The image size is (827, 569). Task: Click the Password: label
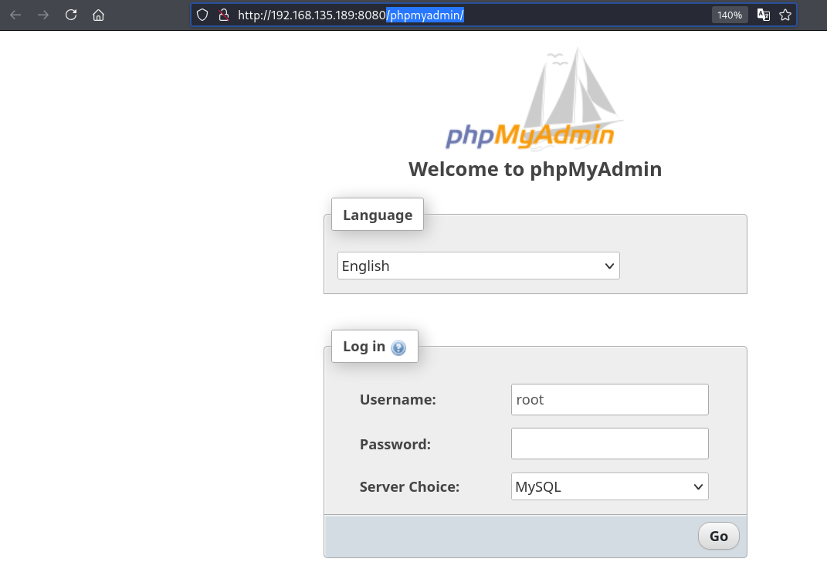tap(395, 445)
